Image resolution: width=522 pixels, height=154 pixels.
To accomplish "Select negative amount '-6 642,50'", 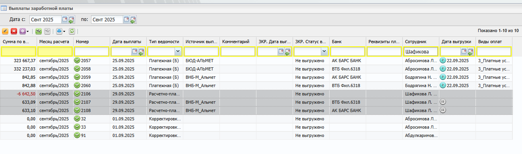I will click(x=26, y=94).
